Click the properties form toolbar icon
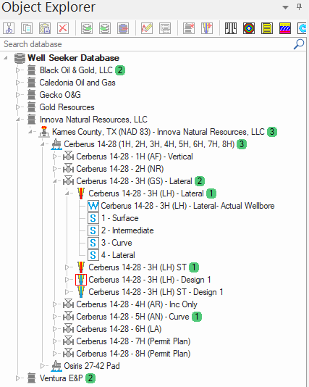Screen dimensions: 309x387 pyautogui.click(x=165, y=28)
